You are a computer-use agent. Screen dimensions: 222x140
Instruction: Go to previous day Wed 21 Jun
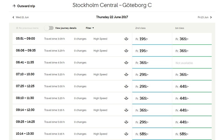[22, 17]
